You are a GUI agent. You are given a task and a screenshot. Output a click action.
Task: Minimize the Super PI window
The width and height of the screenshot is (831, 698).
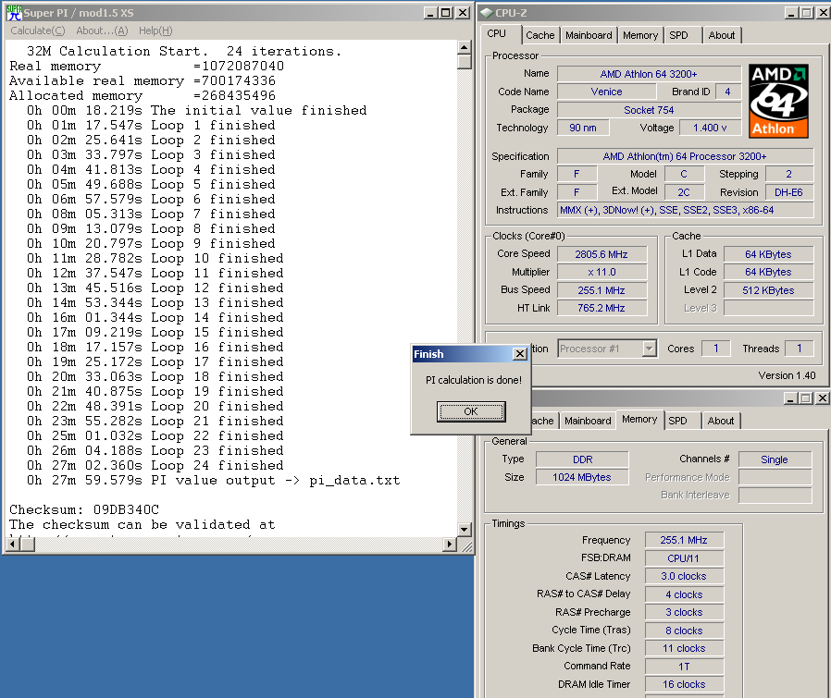431,13
